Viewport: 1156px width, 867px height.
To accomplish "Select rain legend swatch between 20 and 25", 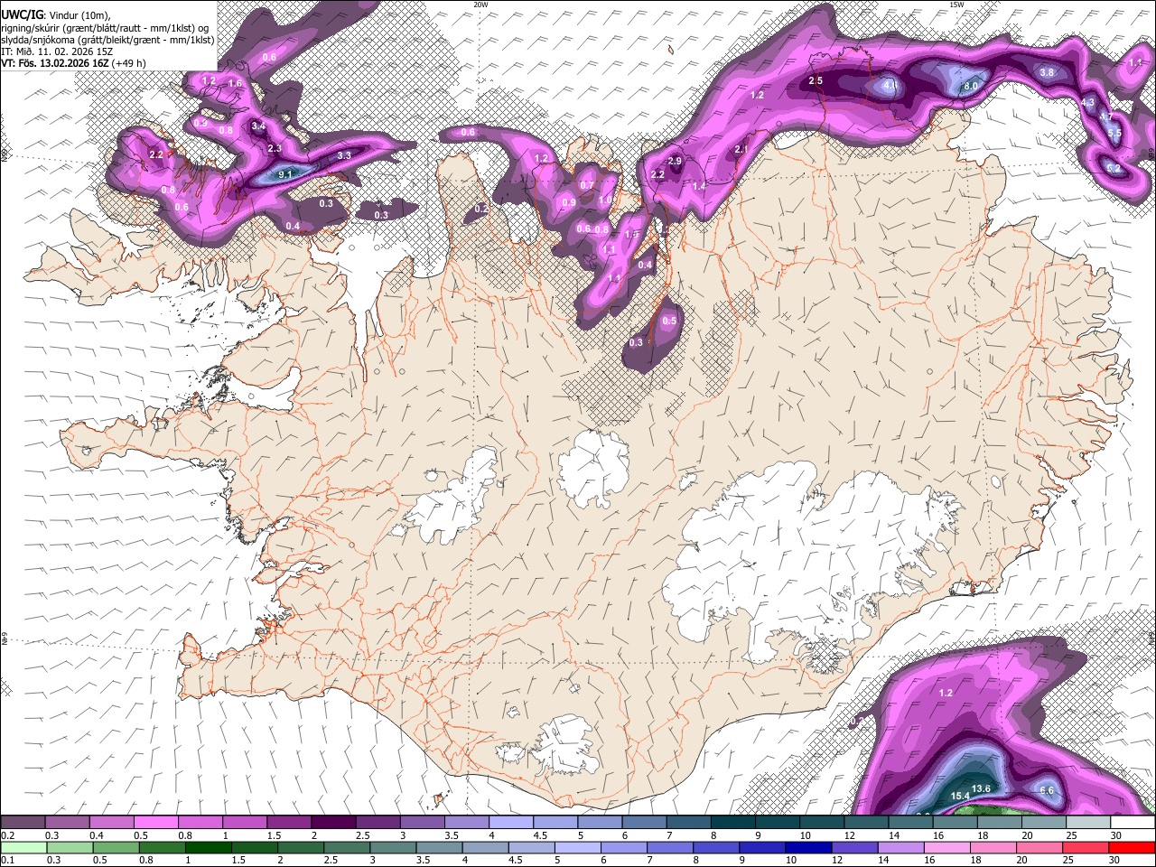I will [x=1041, y=847].
